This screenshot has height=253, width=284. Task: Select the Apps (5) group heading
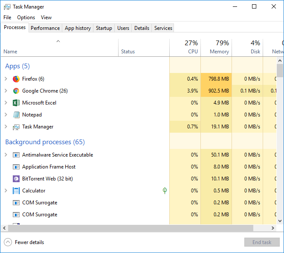17,66
